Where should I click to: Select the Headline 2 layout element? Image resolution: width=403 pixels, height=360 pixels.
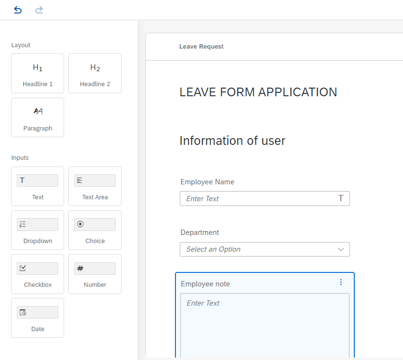click(95, 73)
